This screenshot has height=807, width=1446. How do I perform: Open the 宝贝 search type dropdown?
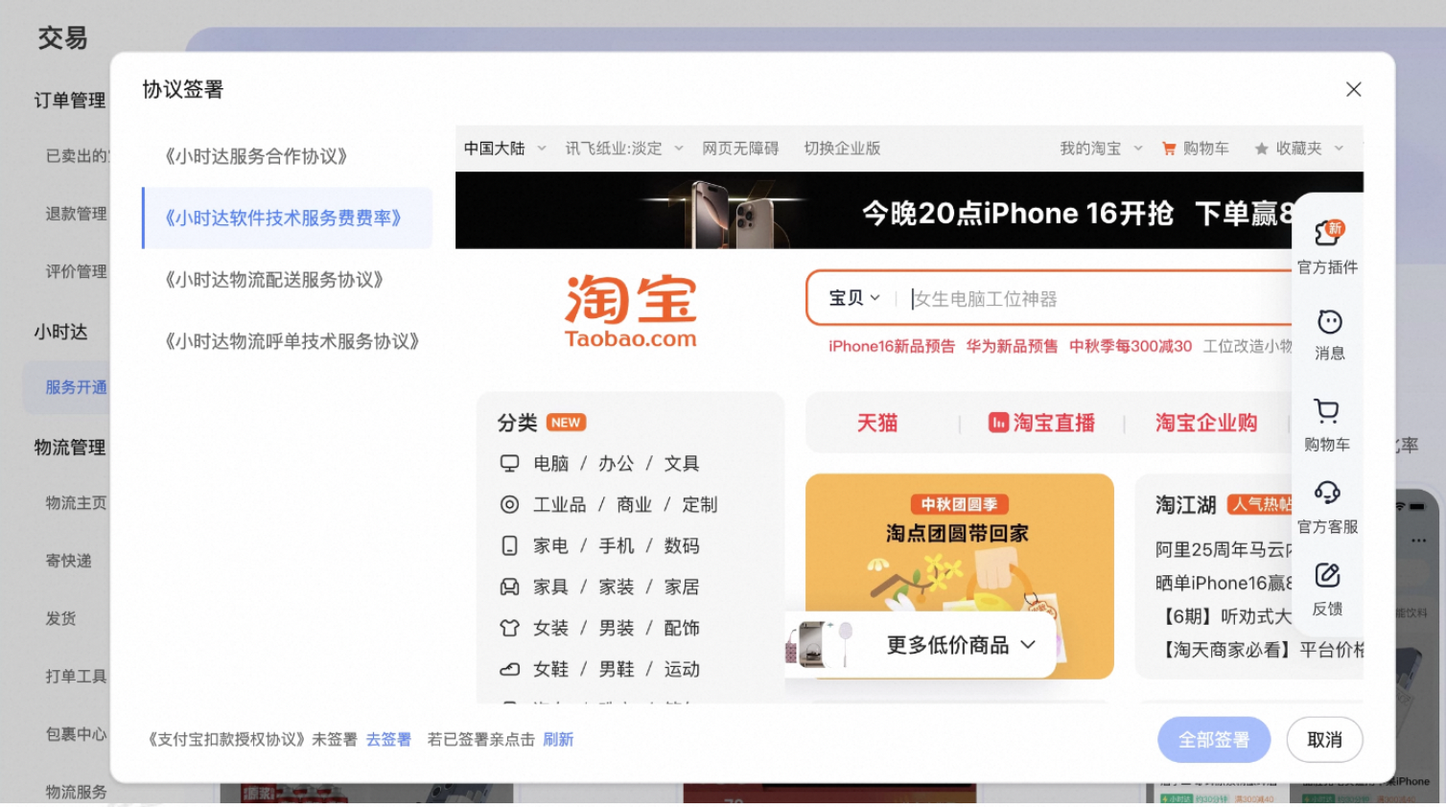click(854, 299)
